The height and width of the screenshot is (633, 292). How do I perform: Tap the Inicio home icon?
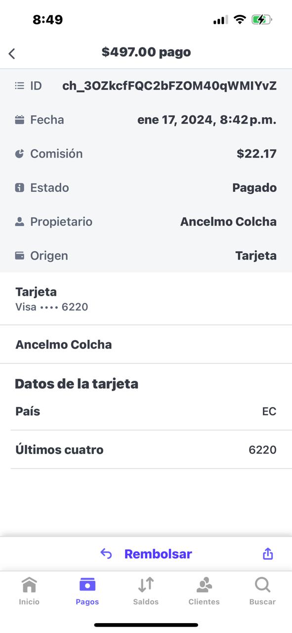coord(29,585)
